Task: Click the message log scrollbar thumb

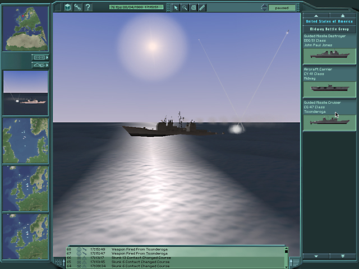Action: pyautogui.click(x=286, y=252)
